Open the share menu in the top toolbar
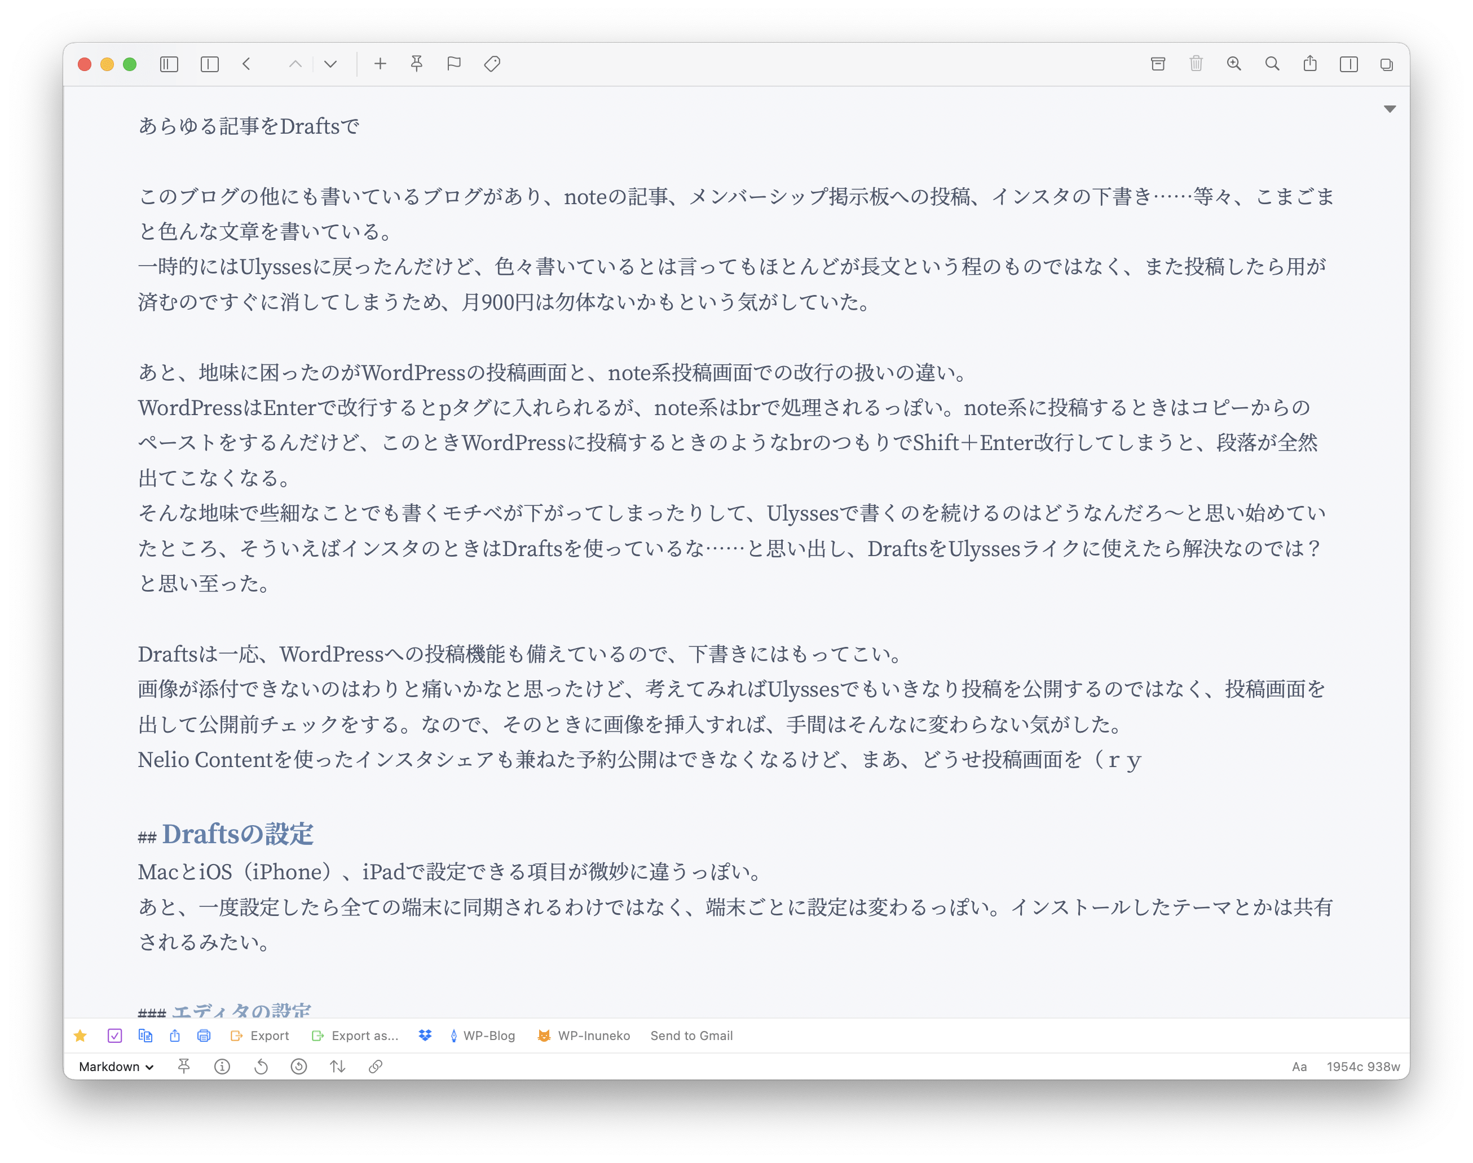Viewport: 1473px width, 1163px height. coord(1311,63)
